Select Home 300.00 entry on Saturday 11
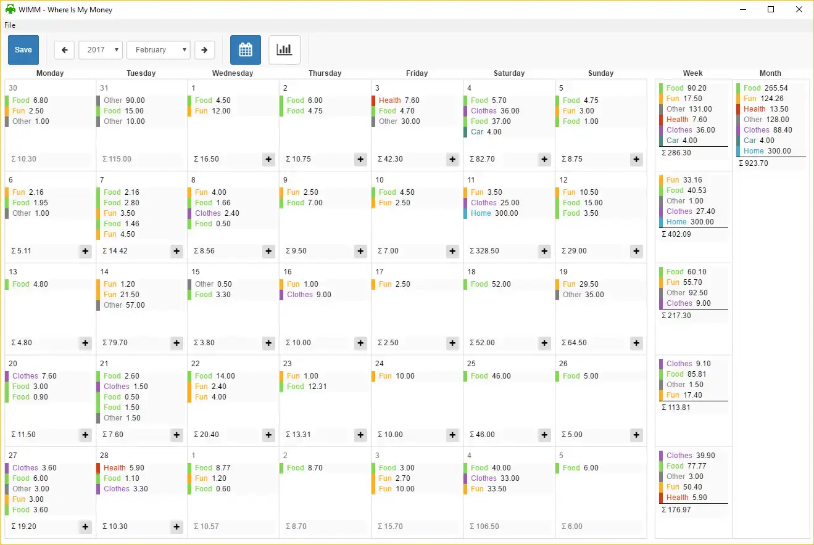Viewport: 814px width, 545px height. (x=507, y=213)
